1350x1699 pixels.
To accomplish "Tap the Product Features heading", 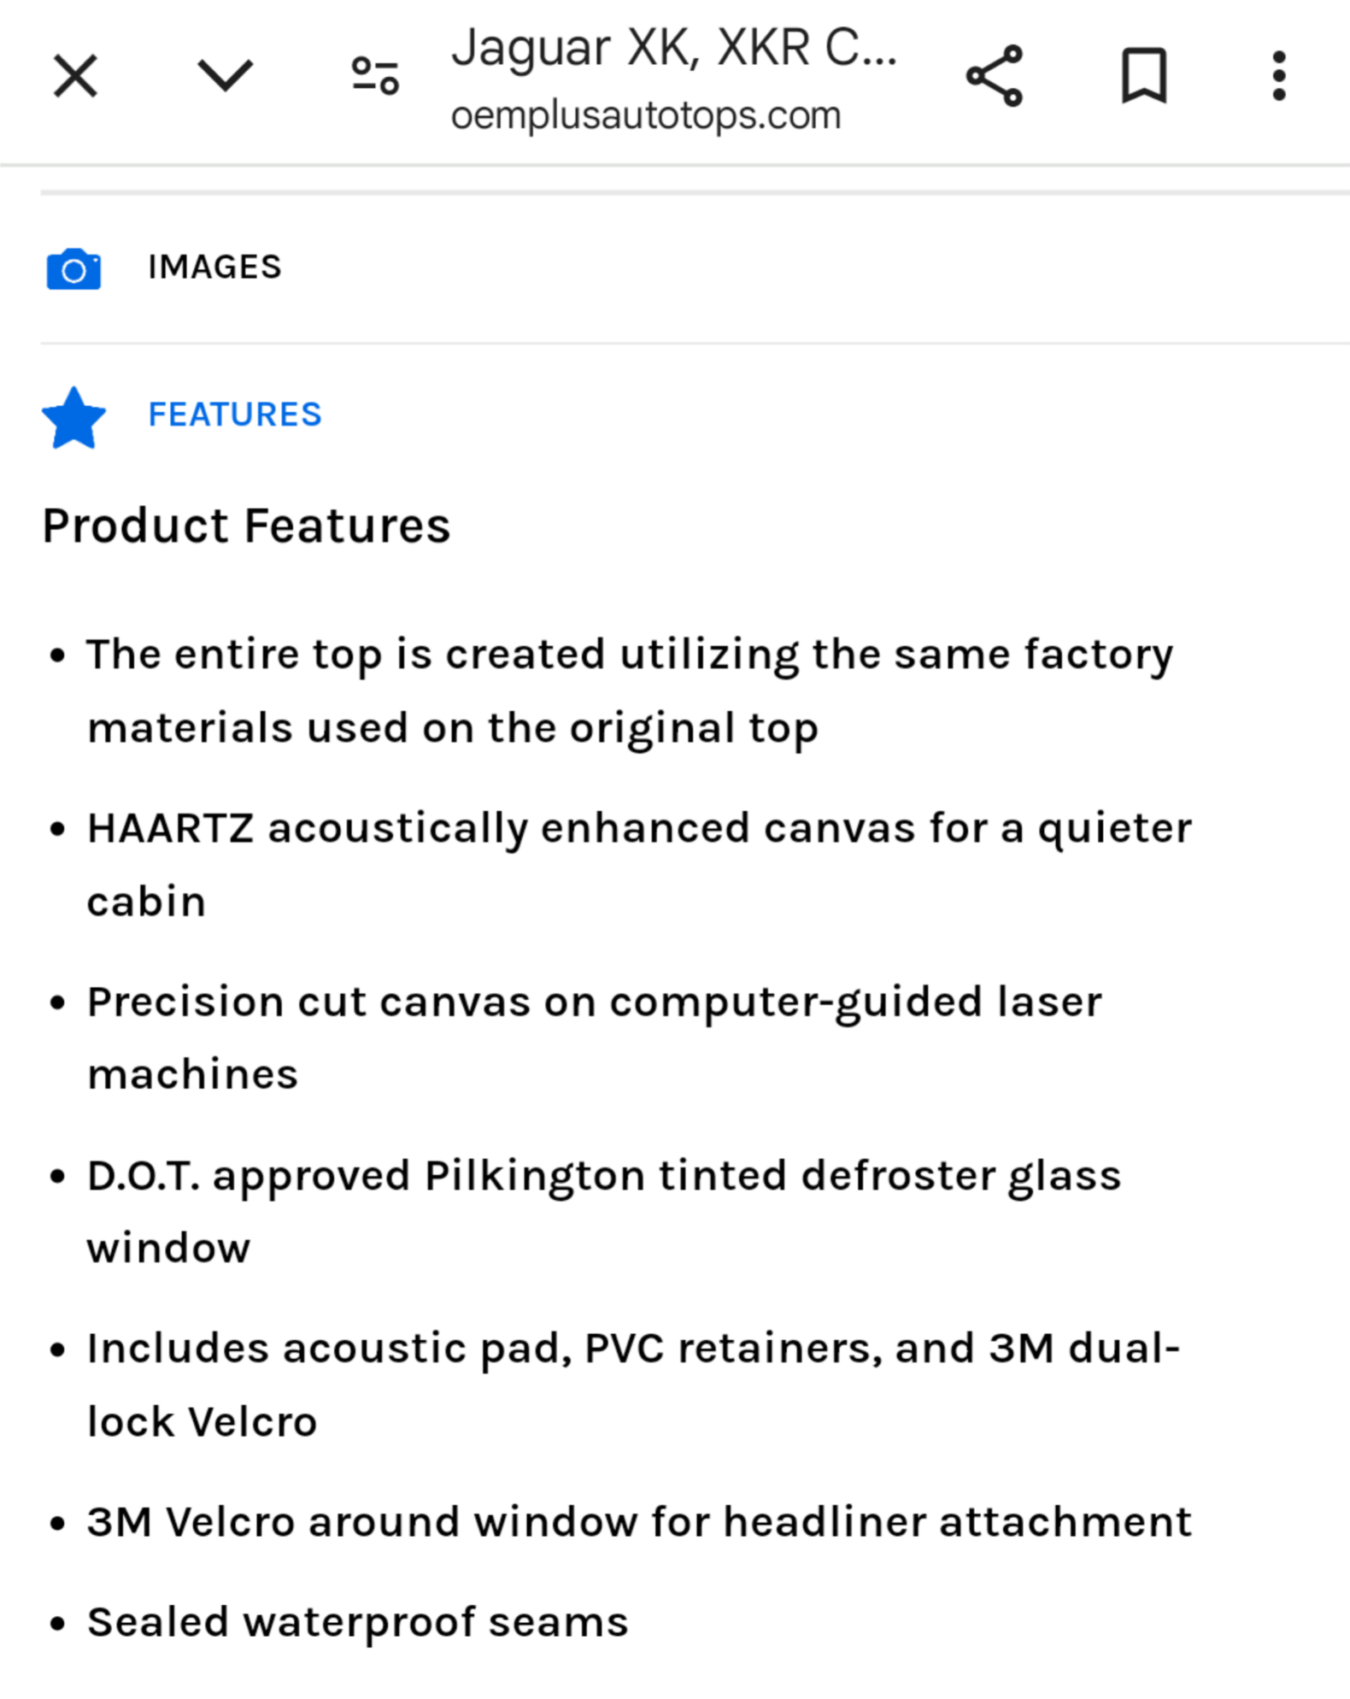I will [x=246, y=526].
